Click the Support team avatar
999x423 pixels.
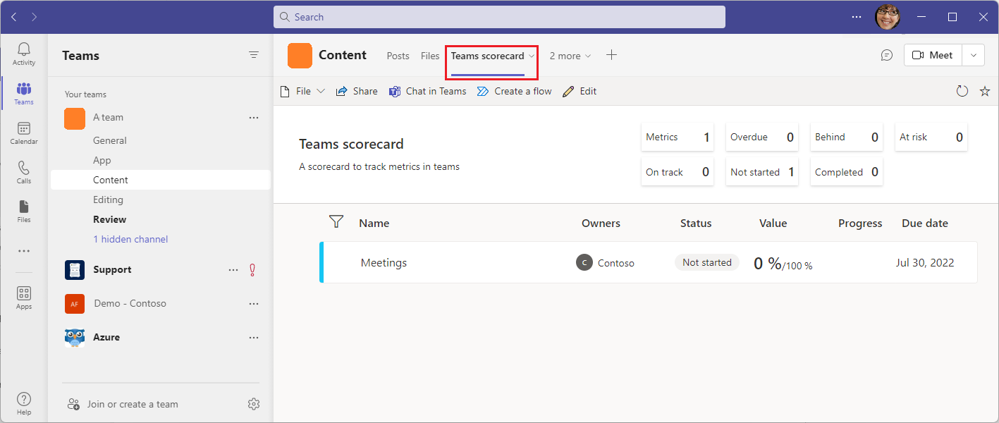click(75, 270)
